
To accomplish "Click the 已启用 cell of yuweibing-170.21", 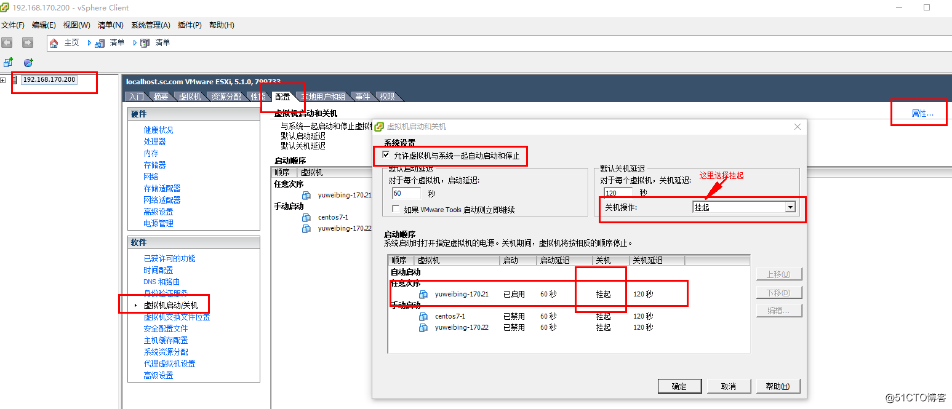I will (514, 294).
